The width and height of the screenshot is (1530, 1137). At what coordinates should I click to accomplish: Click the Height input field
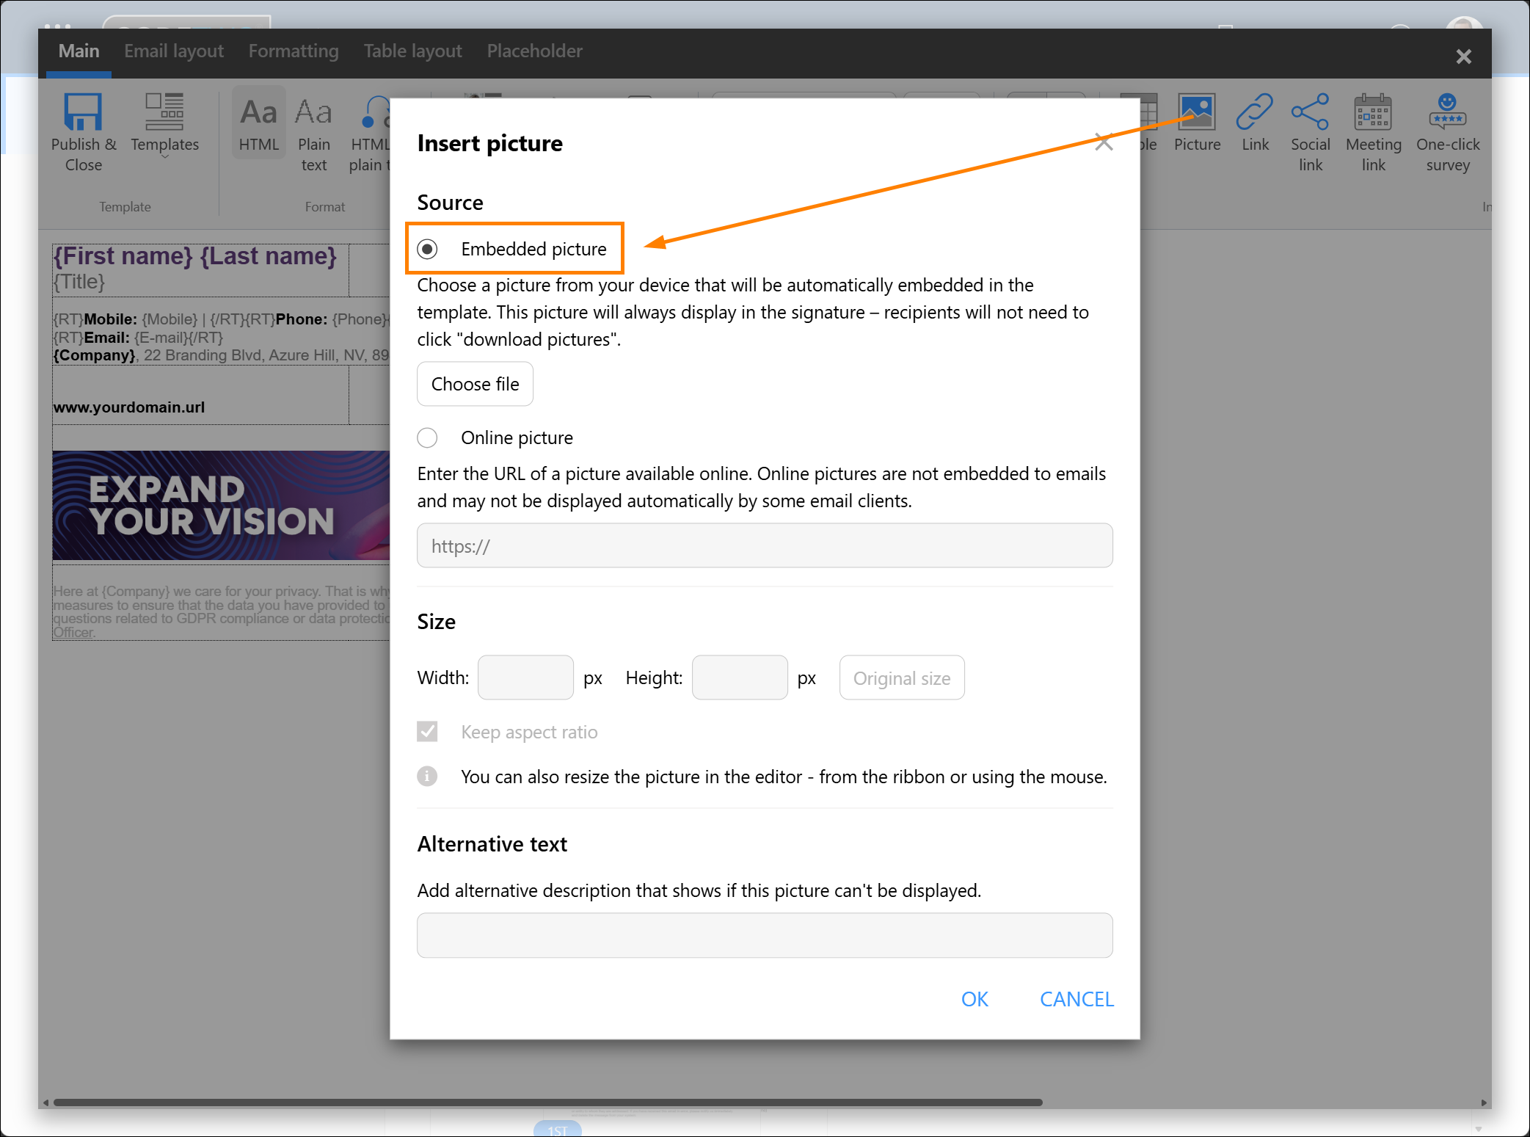click(x=740, y=678)
